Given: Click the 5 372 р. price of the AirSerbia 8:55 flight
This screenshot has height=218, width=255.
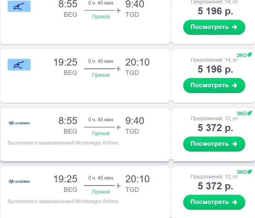Looking at the screenshot, I should (215, 128).
